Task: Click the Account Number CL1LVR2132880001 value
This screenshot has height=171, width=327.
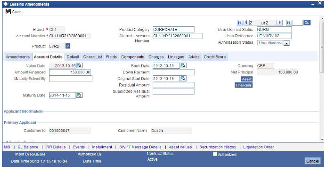Action: click(70, 36)
